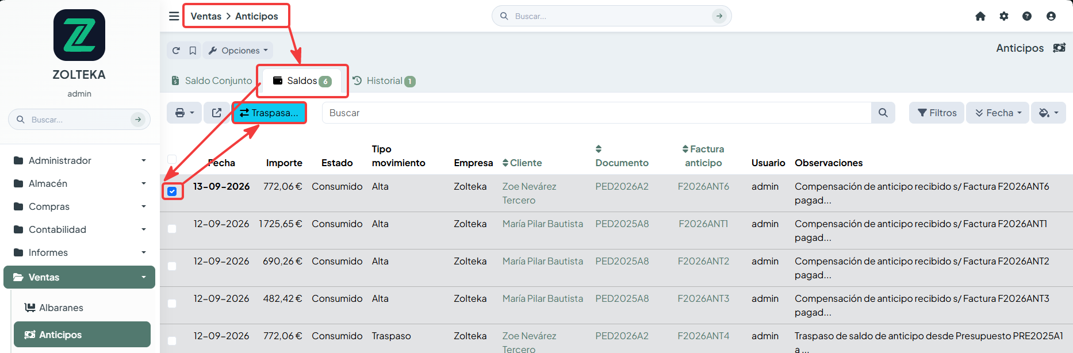1073x353 pixels.
Task: Focus the list Buscar input field
Action: coord(596,113)
